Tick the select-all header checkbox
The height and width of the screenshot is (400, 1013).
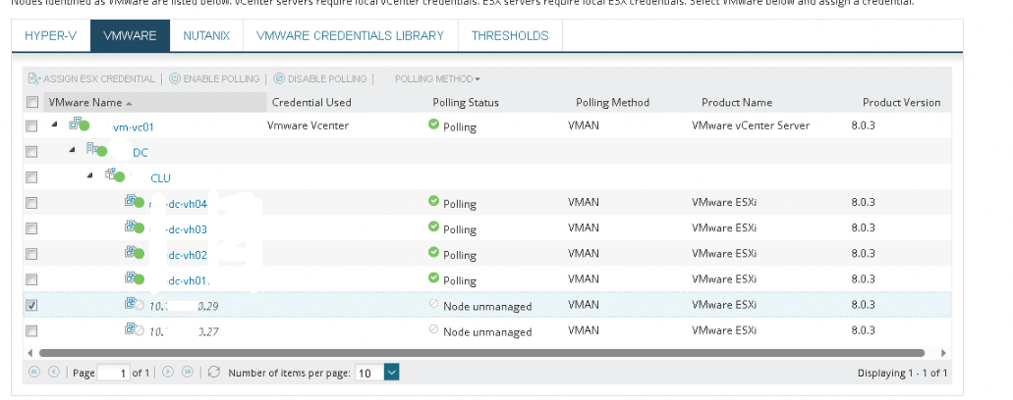(31, 102)
